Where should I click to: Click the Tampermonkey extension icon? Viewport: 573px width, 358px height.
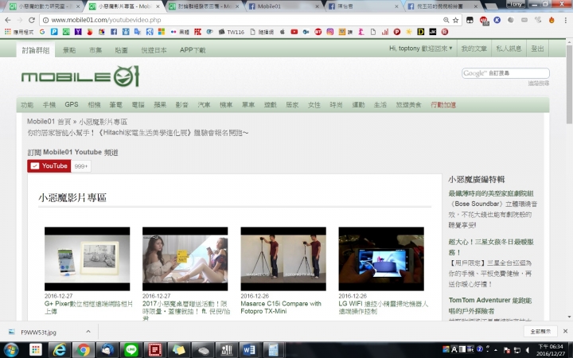coord(470,20)
